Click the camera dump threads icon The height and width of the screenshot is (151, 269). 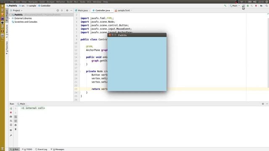11,117
